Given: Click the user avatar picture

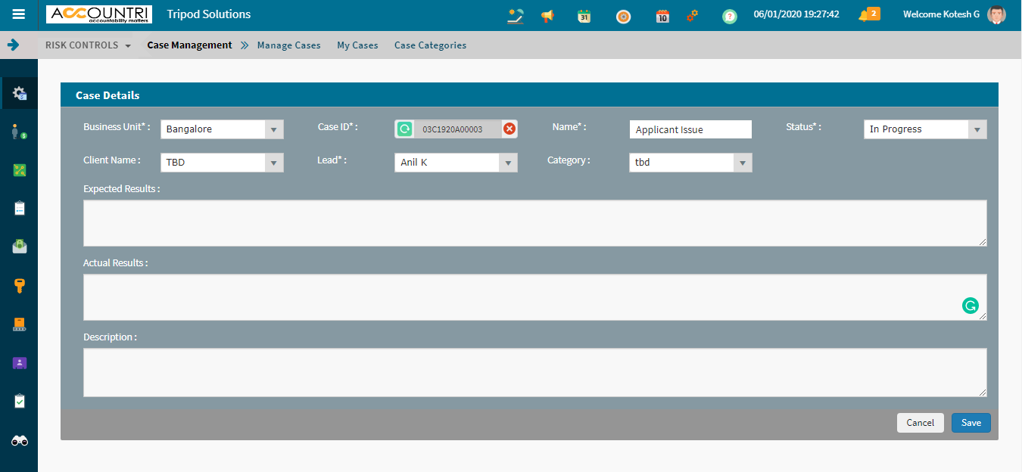Looking at the screenshot, I should [x=996, y=14].
